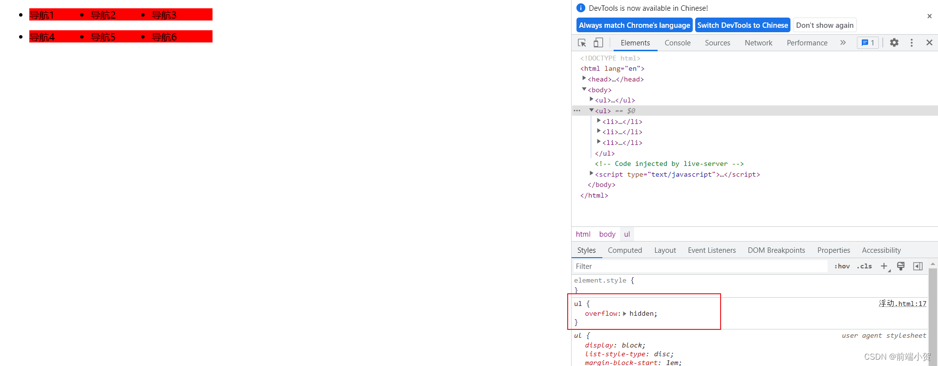The height and width of the screenshot is (366, 938).
Task: Open the Performance tab
Action: coord(807,43)
